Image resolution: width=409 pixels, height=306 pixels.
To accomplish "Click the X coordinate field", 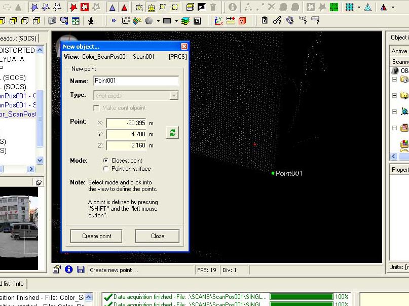I will coord(126,123).
